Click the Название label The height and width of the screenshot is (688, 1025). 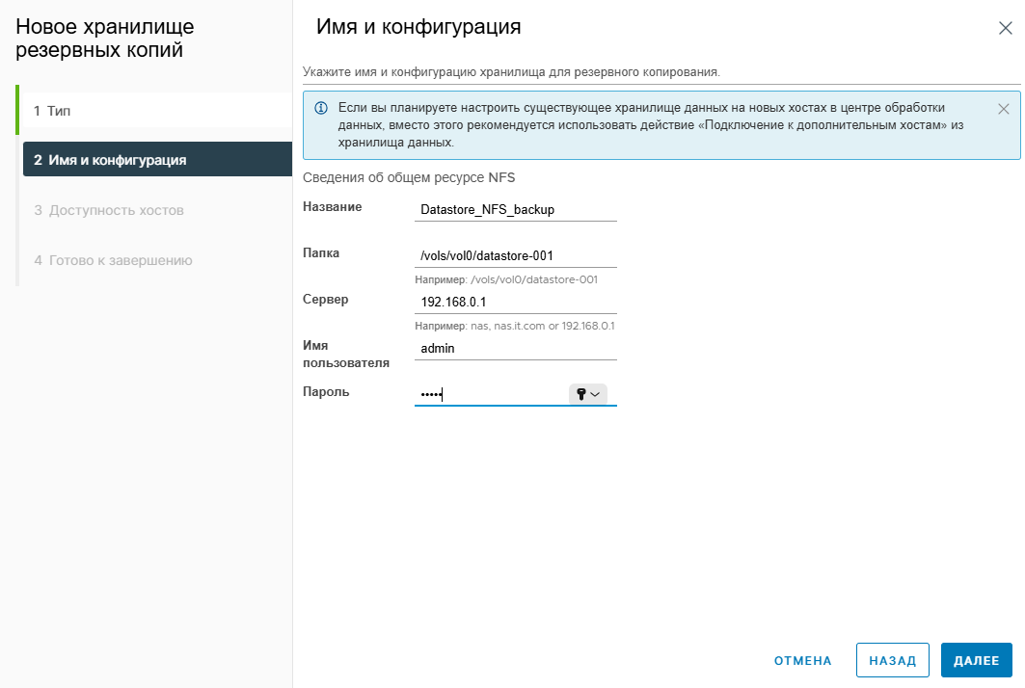[332, 207]
